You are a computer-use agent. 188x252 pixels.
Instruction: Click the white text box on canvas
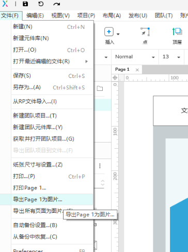(x=170, y=111)
